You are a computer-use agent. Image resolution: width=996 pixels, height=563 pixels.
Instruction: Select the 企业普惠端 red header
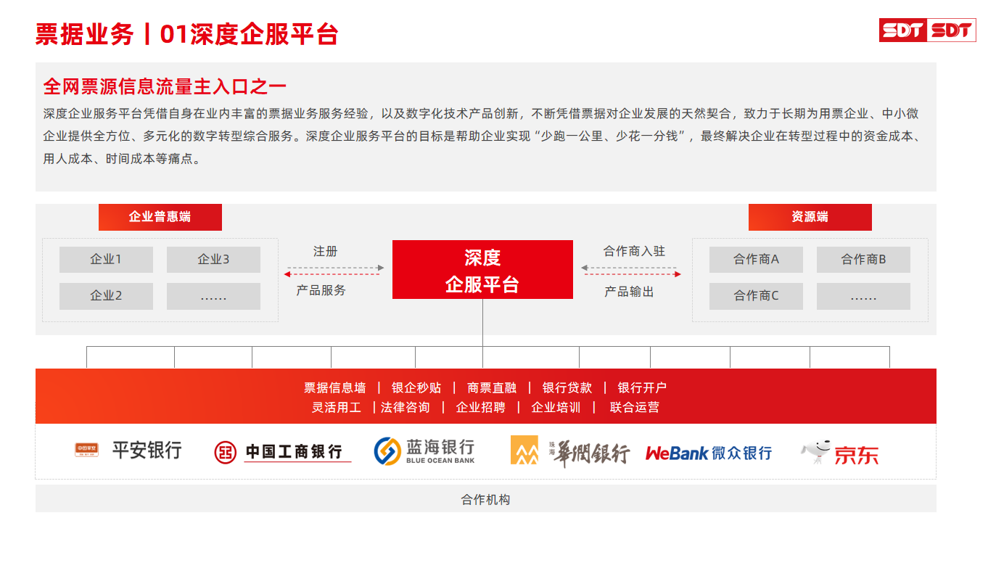tap(160, 217)
